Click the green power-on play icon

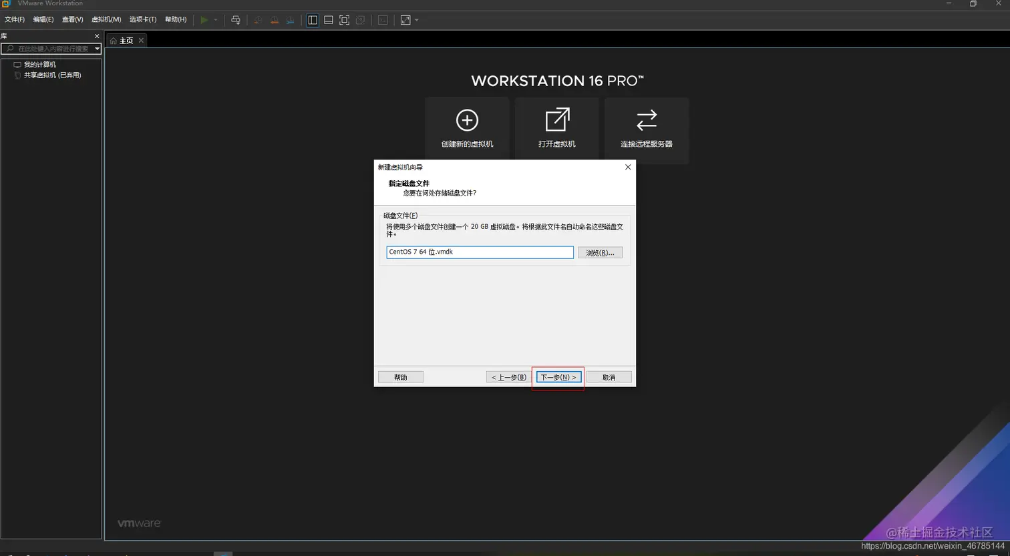[204, 20]
